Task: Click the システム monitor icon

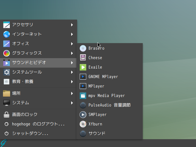Action: point(7,103)
